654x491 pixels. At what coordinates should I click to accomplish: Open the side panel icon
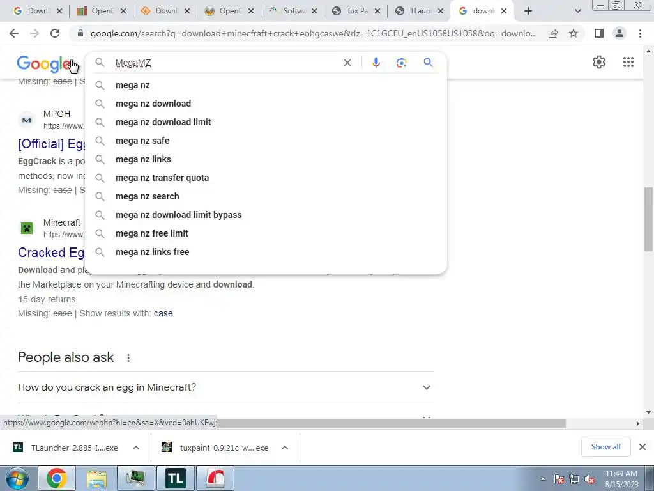599,33
